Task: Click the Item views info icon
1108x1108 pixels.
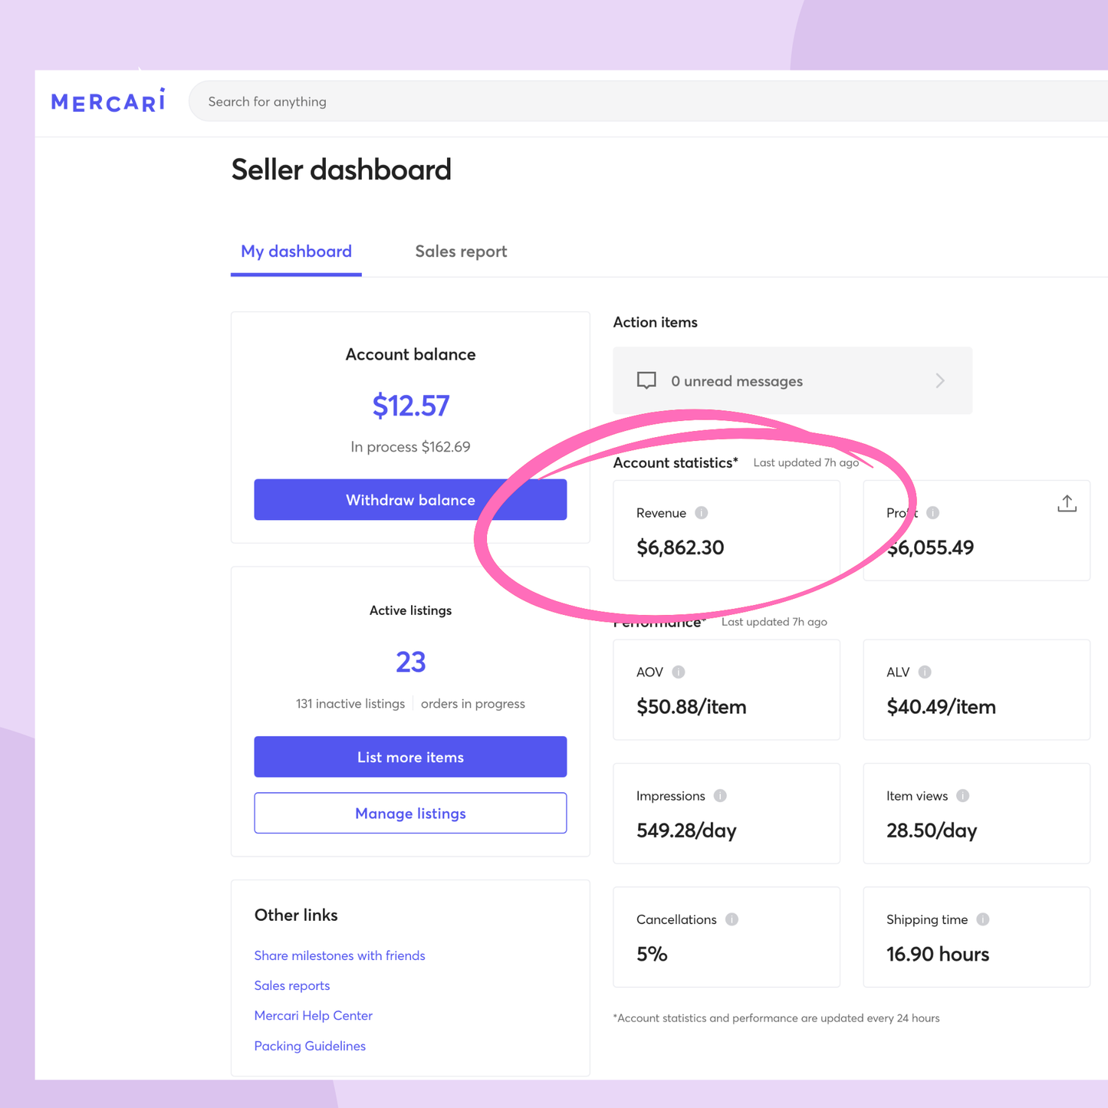Action: (962, 796)
